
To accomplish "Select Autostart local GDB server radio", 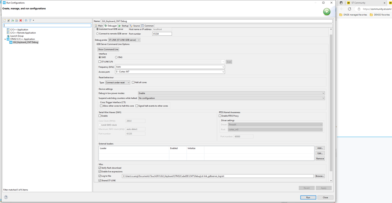I will coord(97,29).
